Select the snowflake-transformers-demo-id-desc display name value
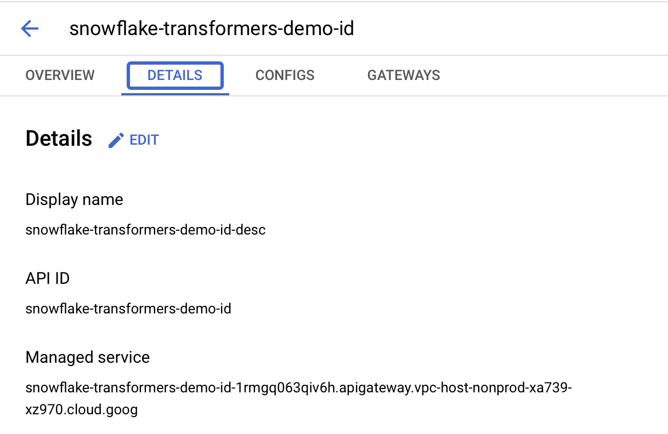Screen dimensions: 668x434 click(145, 230)
